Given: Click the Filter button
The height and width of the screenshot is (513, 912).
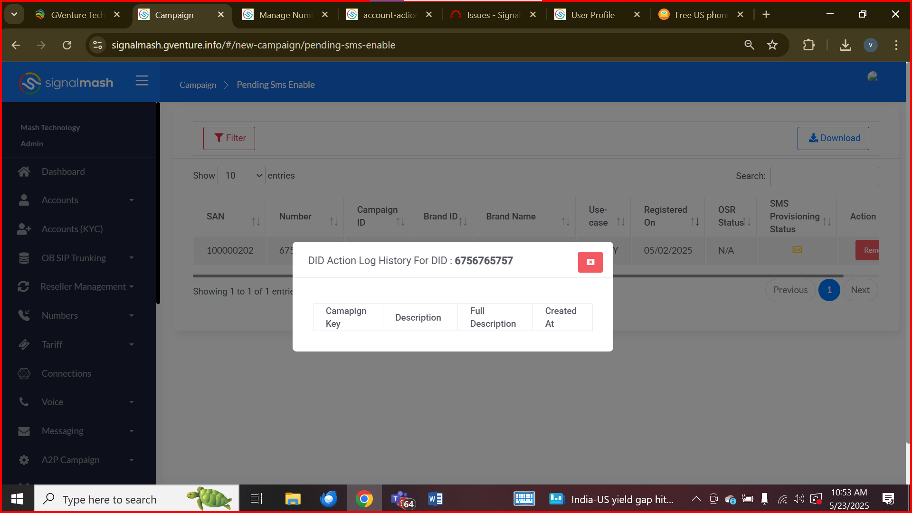Looking at the screenshot, I should point(229,138).
